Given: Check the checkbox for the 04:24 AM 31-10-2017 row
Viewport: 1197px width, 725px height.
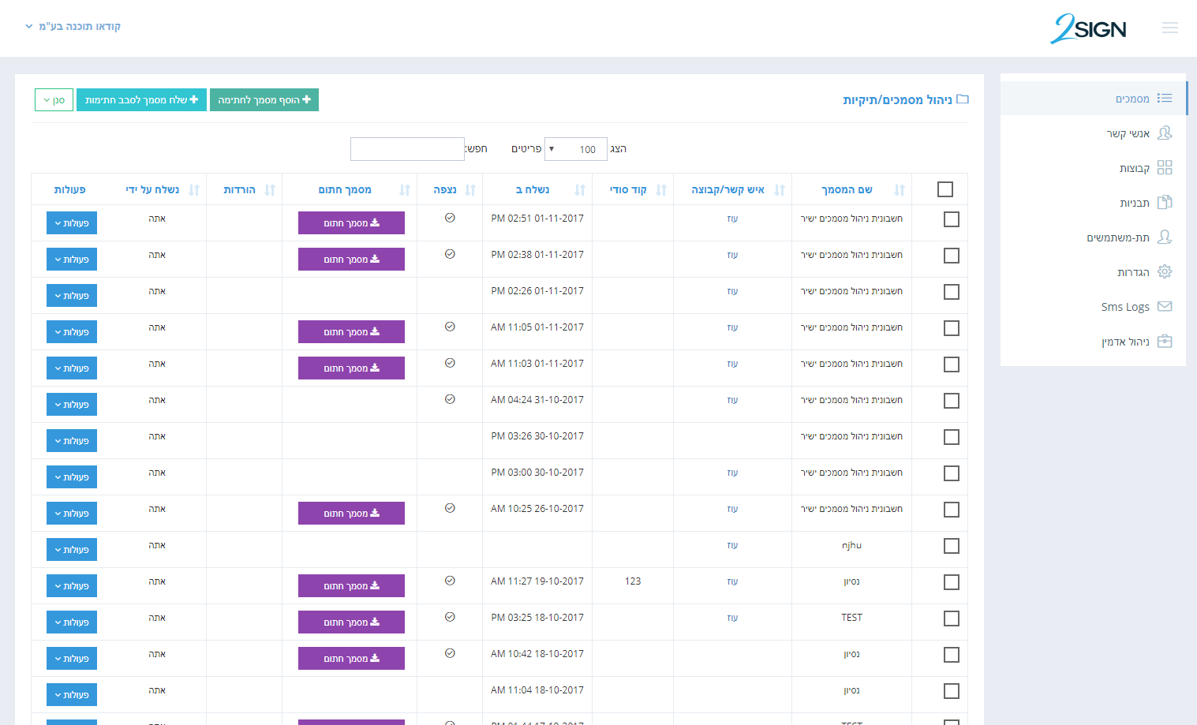Looking at the screenshot, I should [952, 401].
